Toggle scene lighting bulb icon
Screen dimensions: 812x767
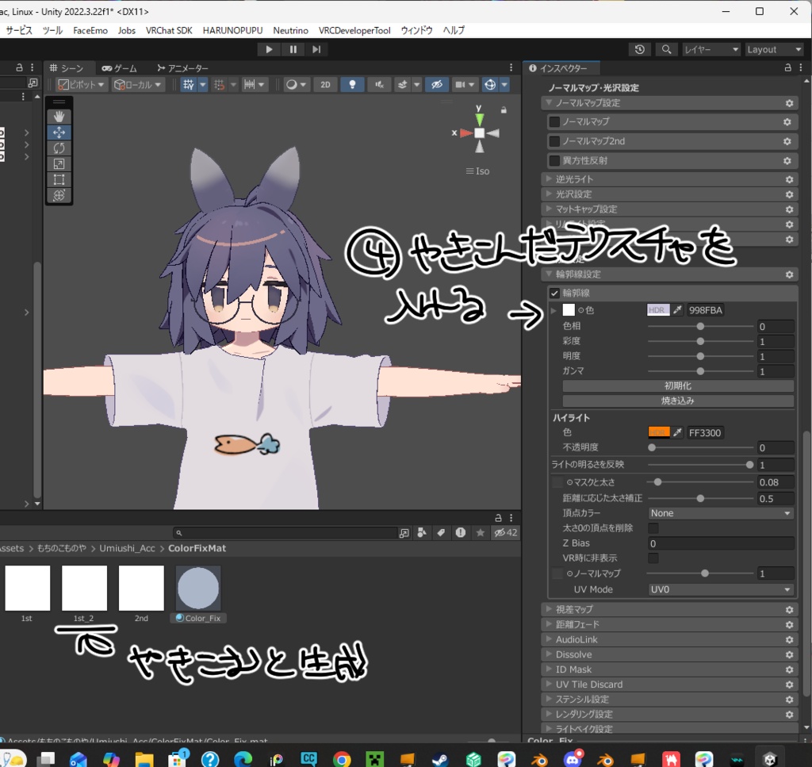(352, 84)
